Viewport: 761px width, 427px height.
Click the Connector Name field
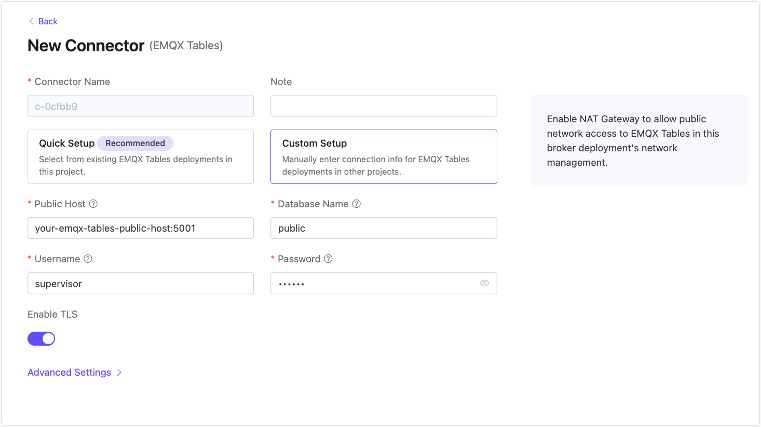tap(141, 106)
